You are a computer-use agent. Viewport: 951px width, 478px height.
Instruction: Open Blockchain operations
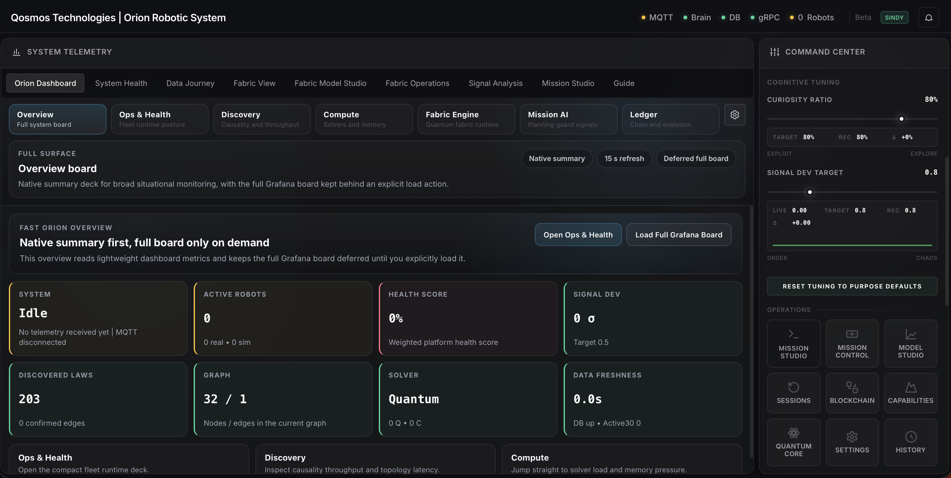[x=852, y=393]
